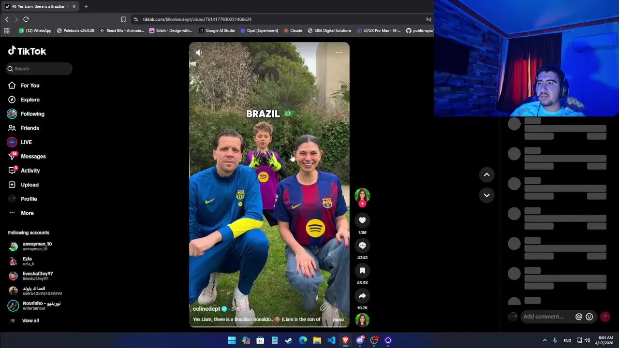The height and width of the screenshot is (348, 619).
Task: Open WhatsApp bookmark
Action: (35, 30)
